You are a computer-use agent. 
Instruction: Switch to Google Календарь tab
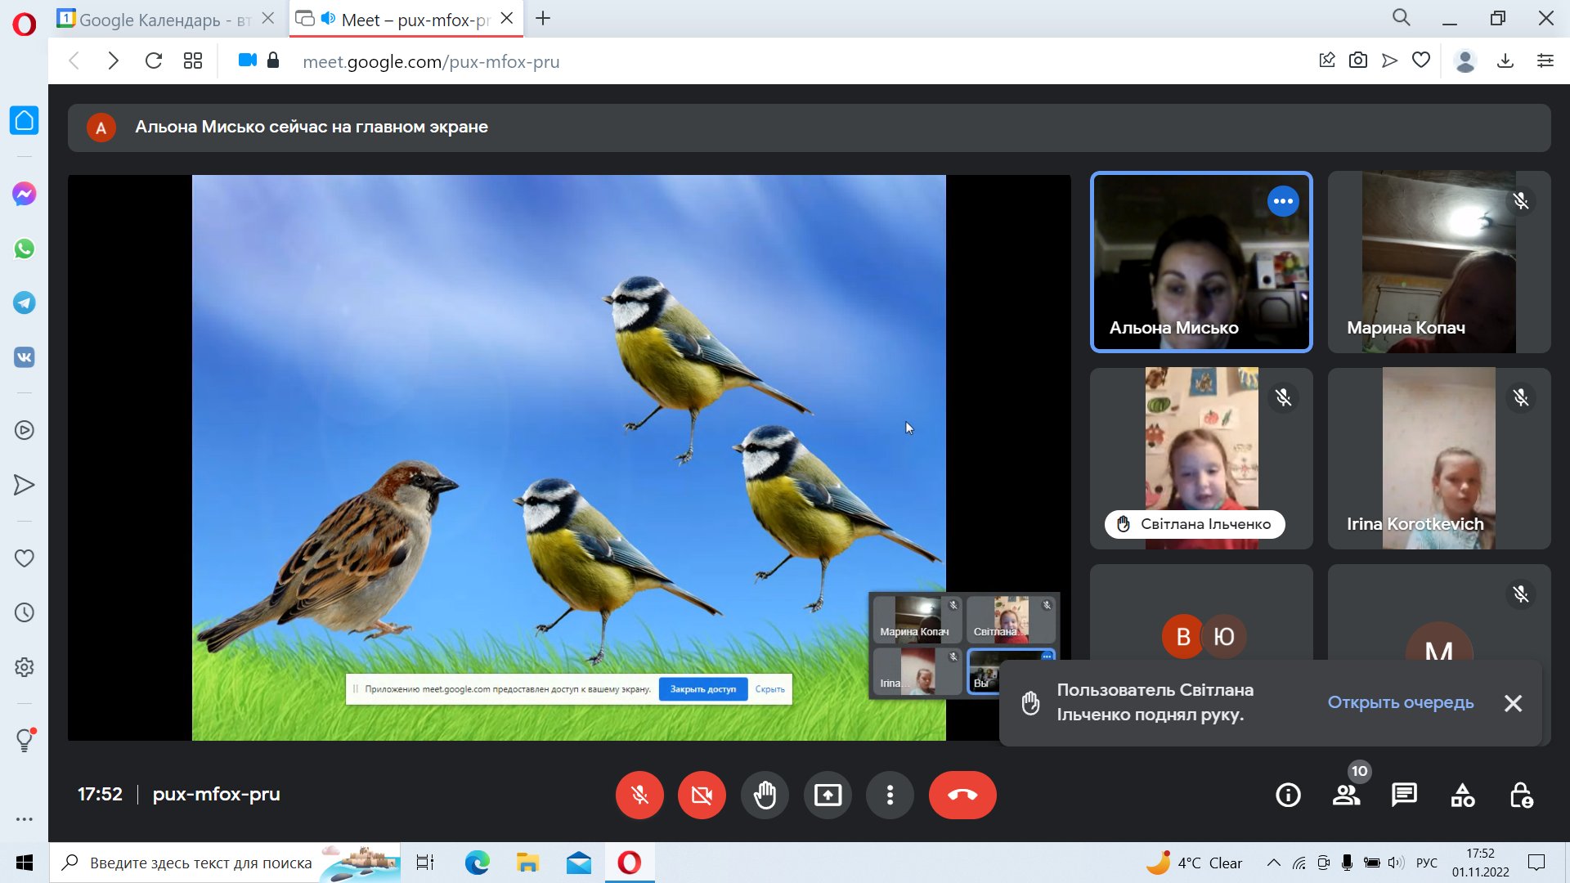pos(155,19)
